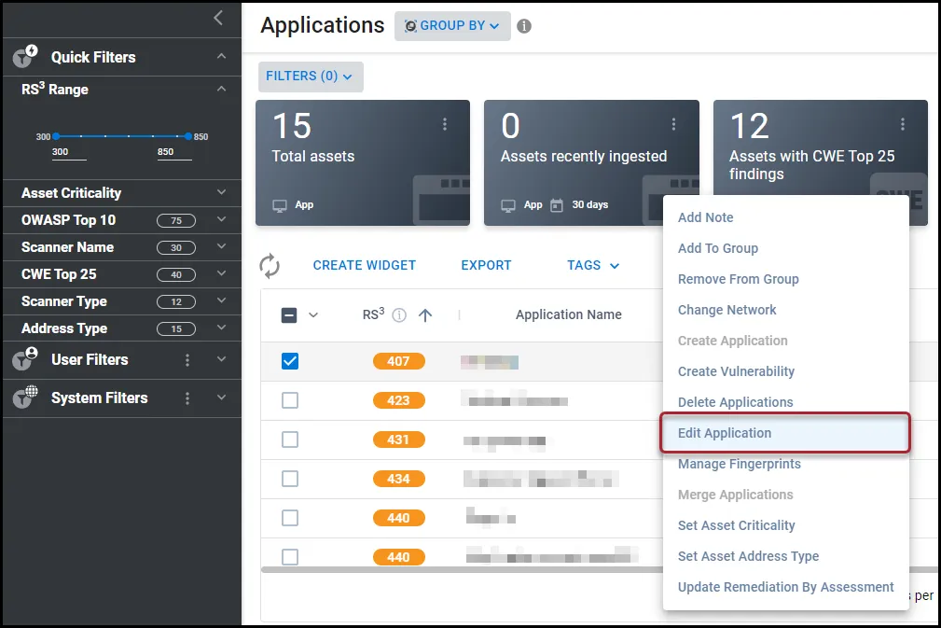Click the horizontal table scrollbar

click(x=462, y=570)
